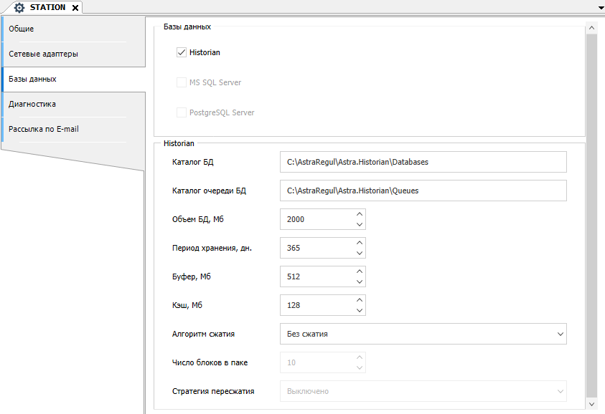
Task: Toggle the PostgreSQL Server checkbox
Action: pyautogui.click(x=182, y=112)
